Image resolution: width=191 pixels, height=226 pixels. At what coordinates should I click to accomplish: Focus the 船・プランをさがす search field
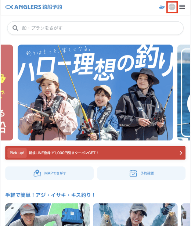tap(95, 28)
